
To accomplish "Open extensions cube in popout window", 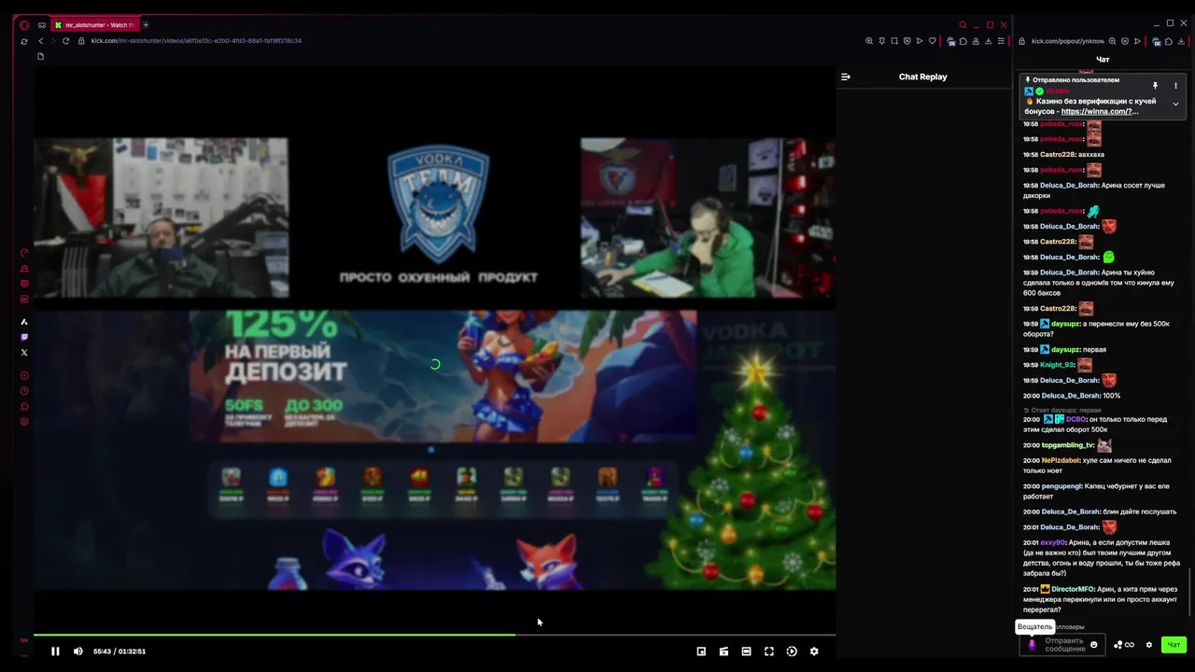I will [x=1169, y=41].
